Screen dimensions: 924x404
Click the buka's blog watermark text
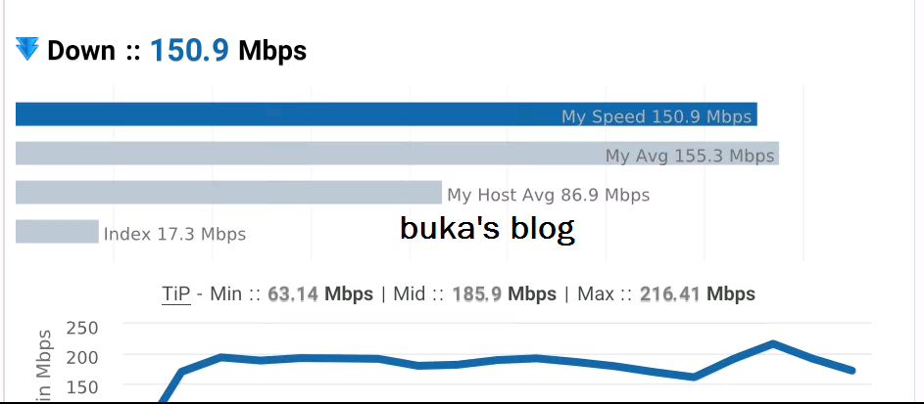487,228
